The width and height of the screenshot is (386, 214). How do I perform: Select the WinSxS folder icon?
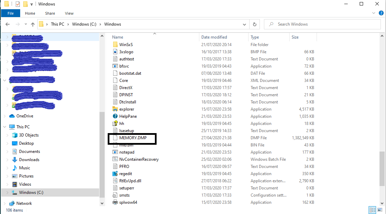(115, 44)
